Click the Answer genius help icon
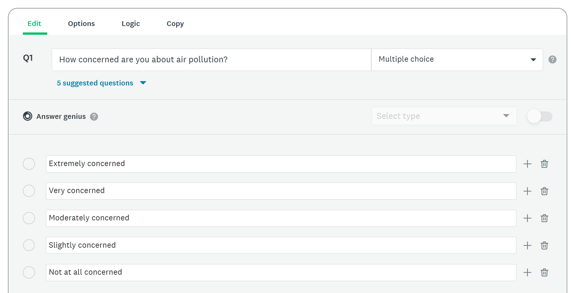 94,116
